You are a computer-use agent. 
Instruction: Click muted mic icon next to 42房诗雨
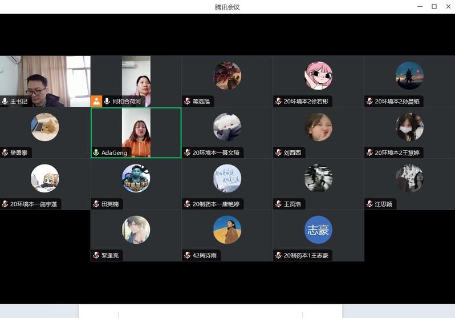[x=187, y=255]
